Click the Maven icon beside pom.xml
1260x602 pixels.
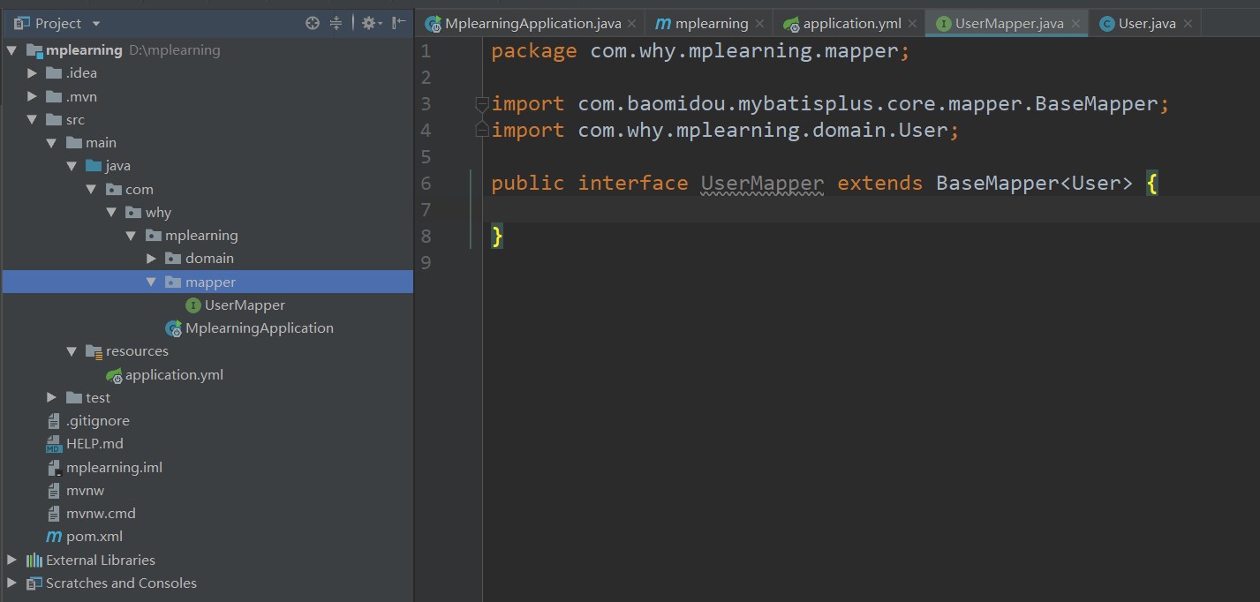[x=53, y=537]
